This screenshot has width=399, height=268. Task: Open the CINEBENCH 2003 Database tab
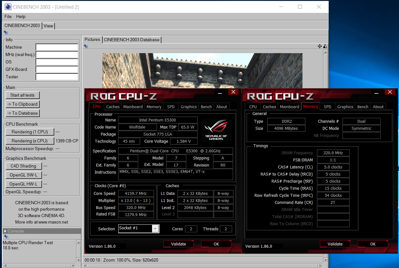tap(132, 40)
